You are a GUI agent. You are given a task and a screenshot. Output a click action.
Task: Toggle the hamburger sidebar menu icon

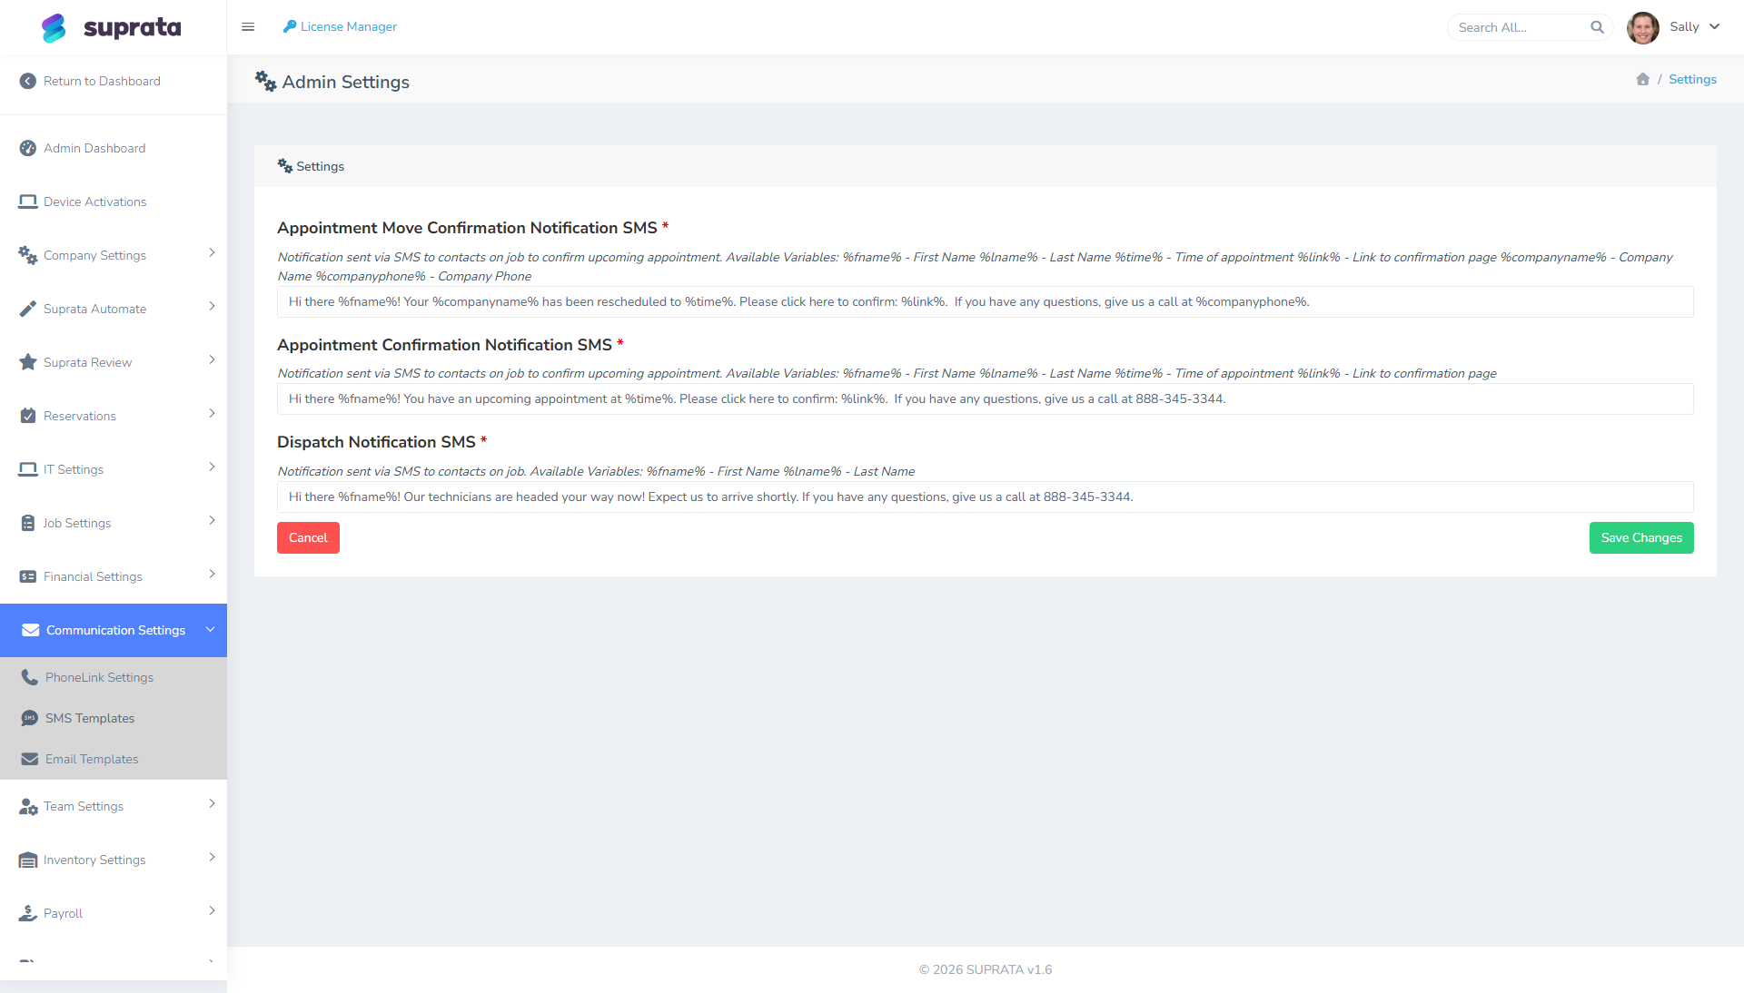[x=248, y=27]
